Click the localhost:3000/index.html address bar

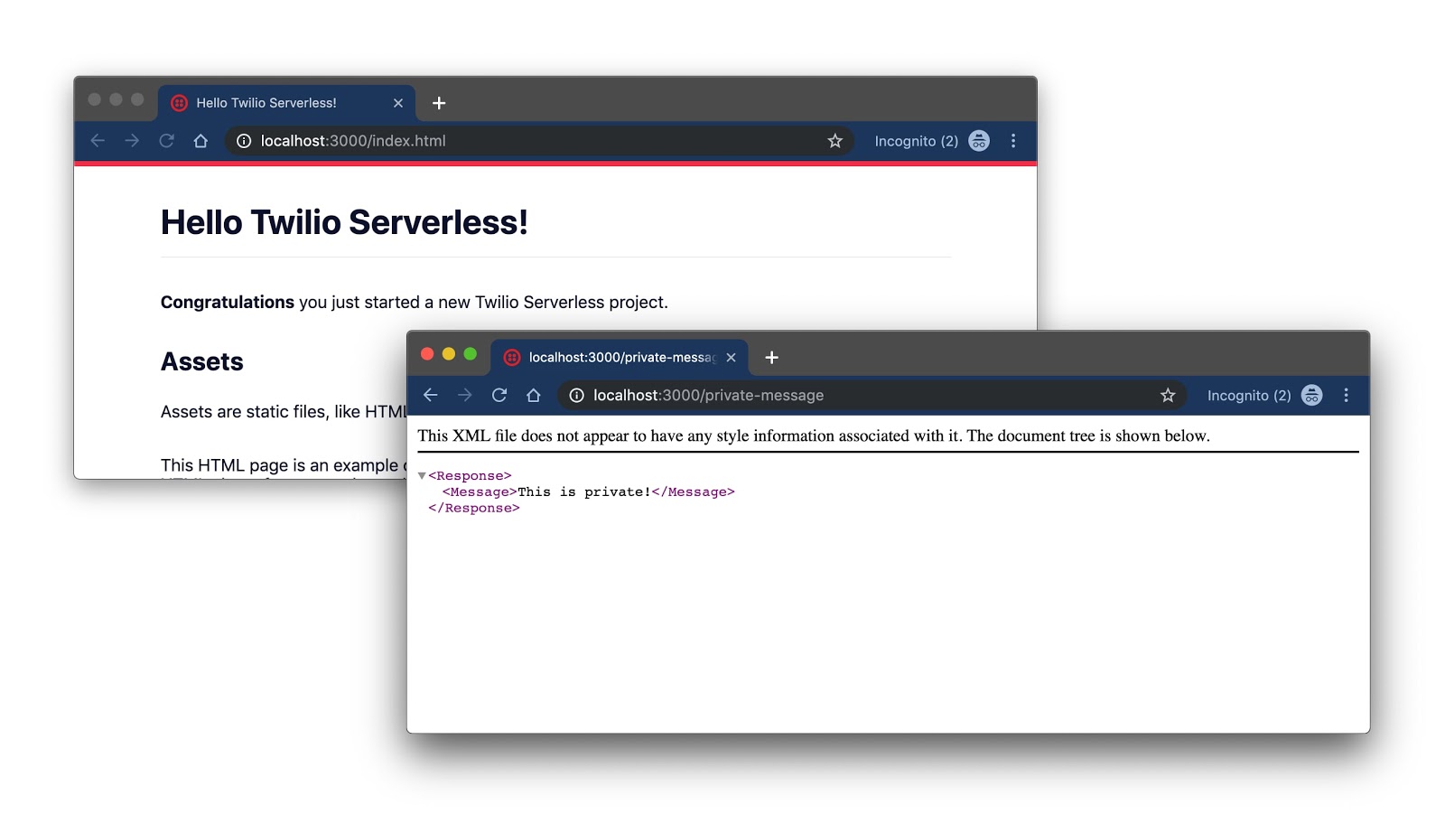(538, 141)
